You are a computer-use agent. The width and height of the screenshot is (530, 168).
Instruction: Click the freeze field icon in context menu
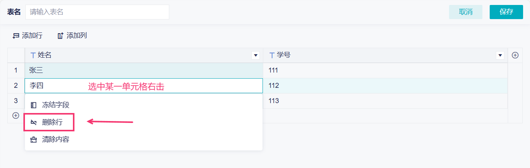coord(34,105)
